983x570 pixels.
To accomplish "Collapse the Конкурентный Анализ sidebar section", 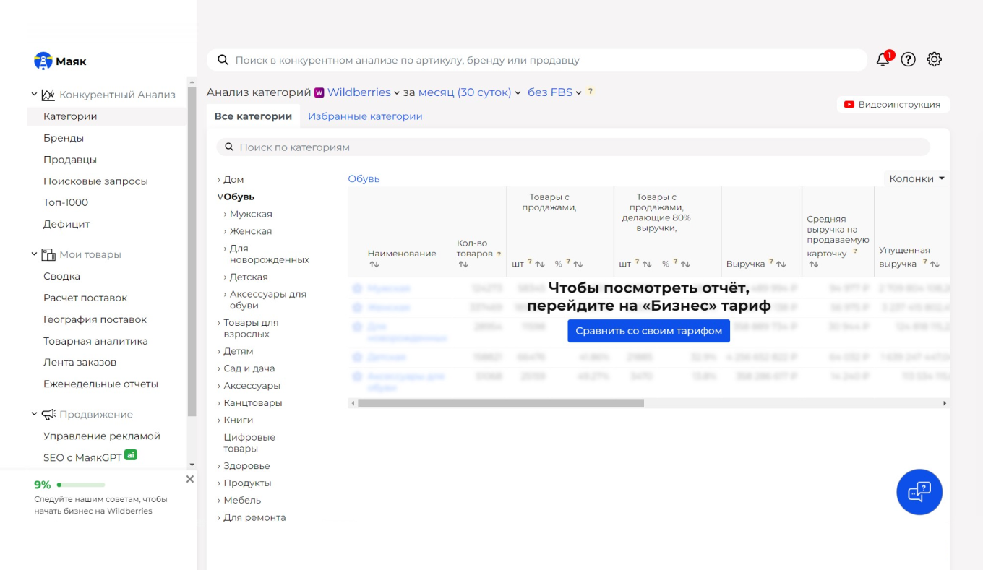I will click(34, 95).
